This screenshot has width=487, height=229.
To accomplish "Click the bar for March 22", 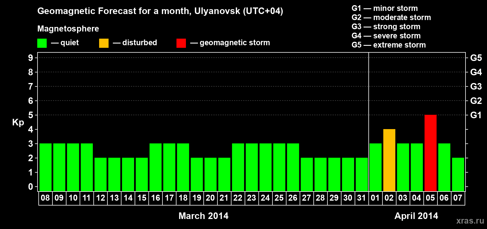I will pos(238,167).
